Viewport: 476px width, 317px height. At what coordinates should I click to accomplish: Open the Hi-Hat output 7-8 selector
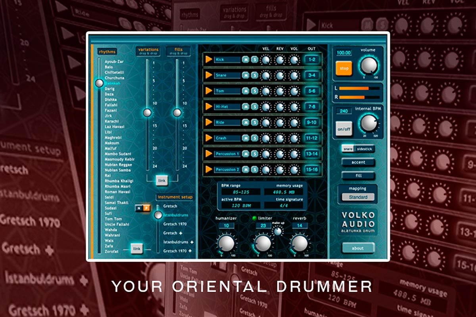coord(311,107)
